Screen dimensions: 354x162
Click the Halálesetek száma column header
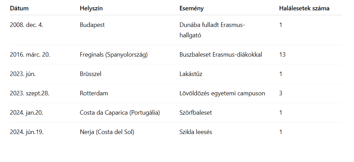point(304,8)
